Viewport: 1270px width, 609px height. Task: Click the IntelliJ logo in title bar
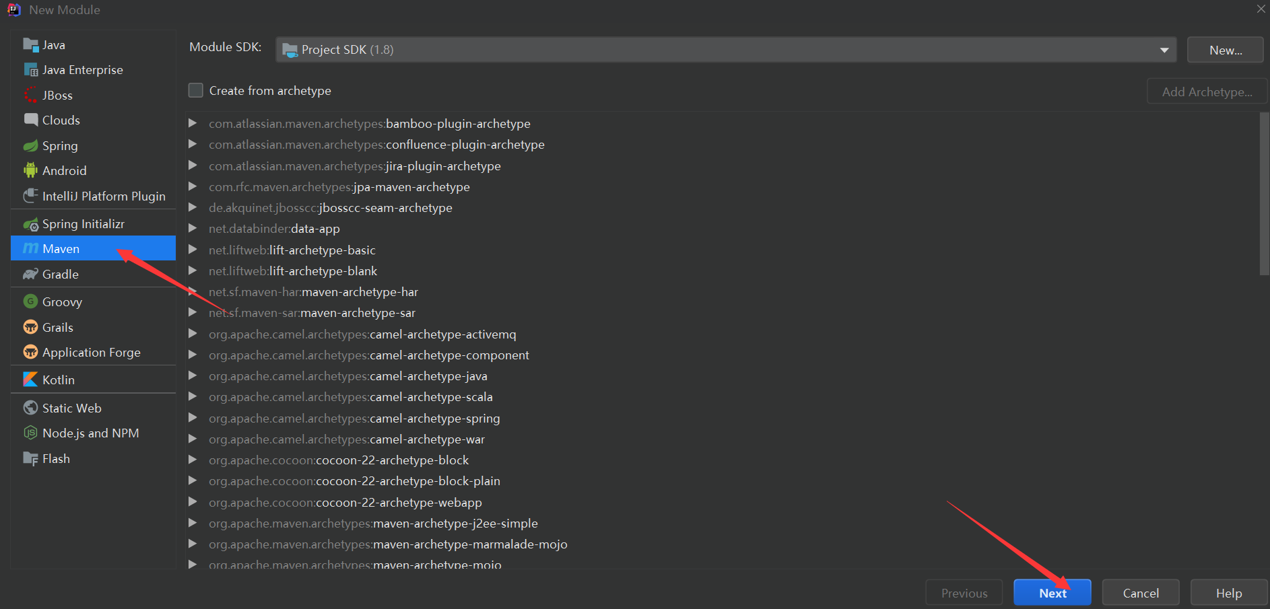click(x=13, y=9)
